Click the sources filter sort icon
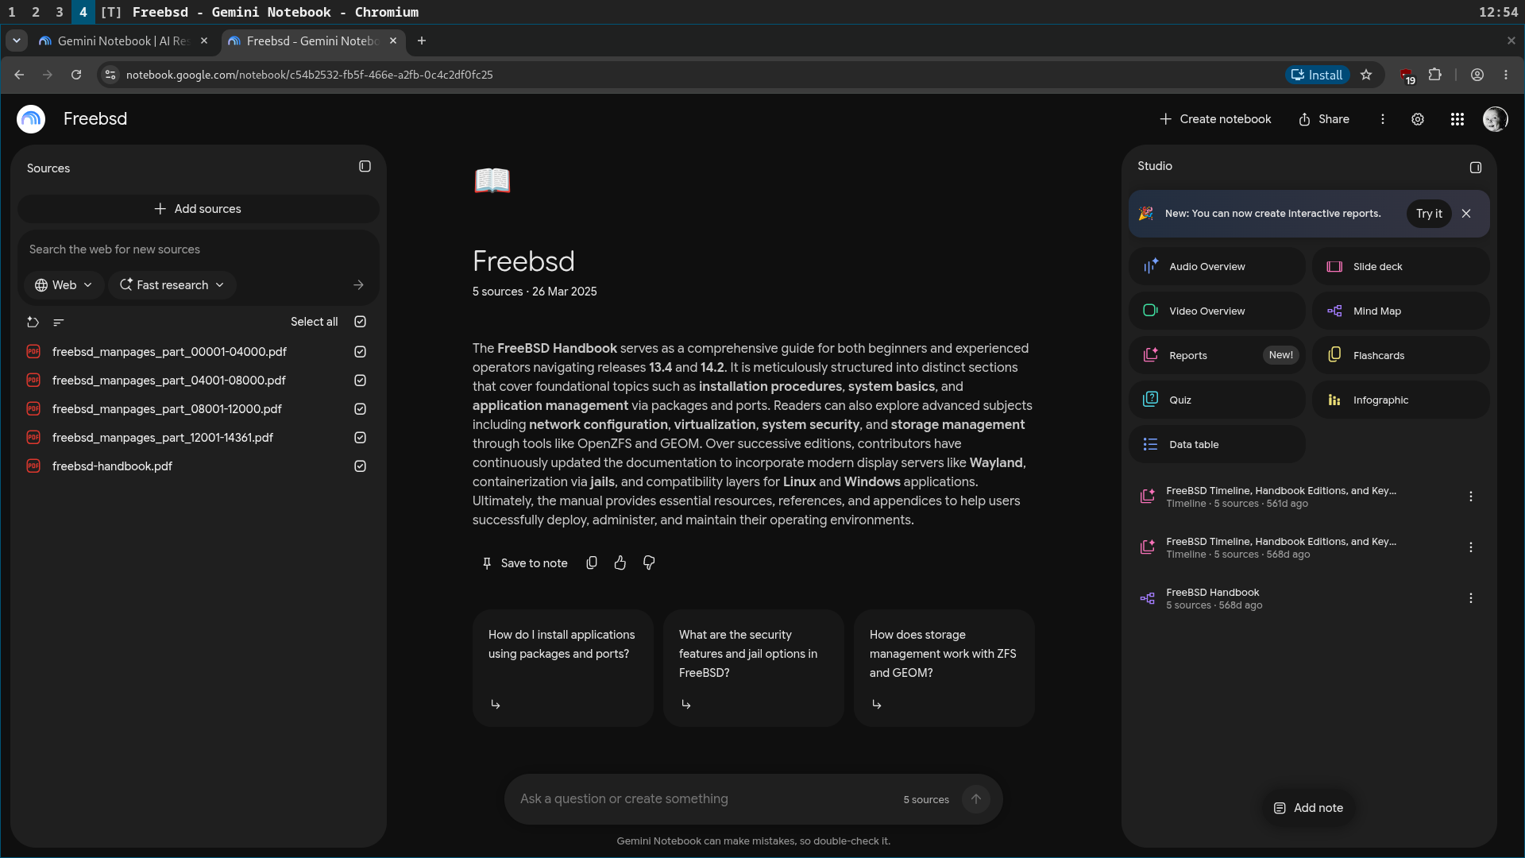The image size is (1525, 858). point(58,322)
